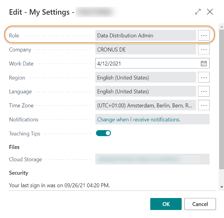Viewport: 224px width, 218px height.
Task: Click the Notifications label
Action: (x=24, y=119)
